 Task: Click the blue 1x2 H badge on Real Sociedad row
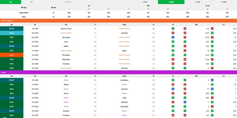[173, 37]
